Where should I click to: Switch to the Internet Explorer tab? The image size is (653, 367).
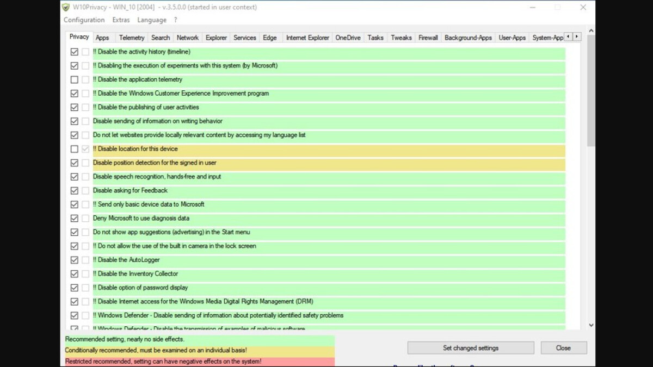pos(307,38)
